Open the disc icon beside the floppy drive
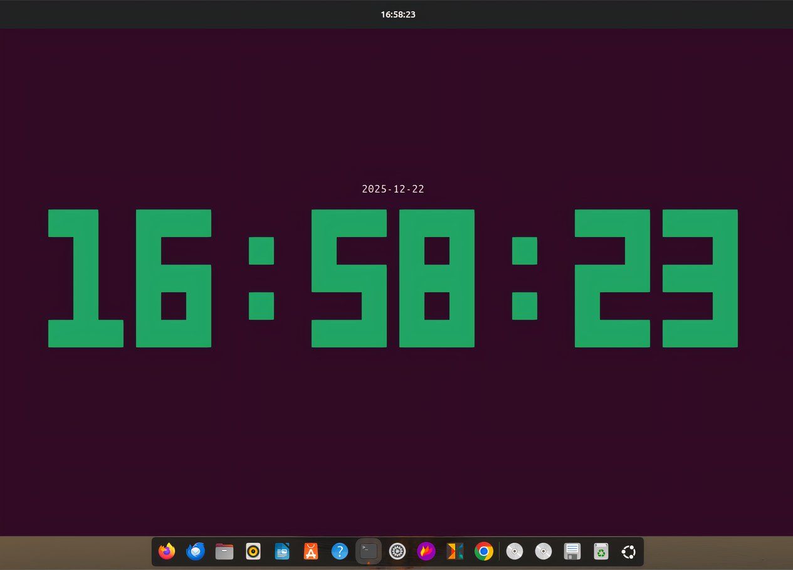 click(544, 551)
